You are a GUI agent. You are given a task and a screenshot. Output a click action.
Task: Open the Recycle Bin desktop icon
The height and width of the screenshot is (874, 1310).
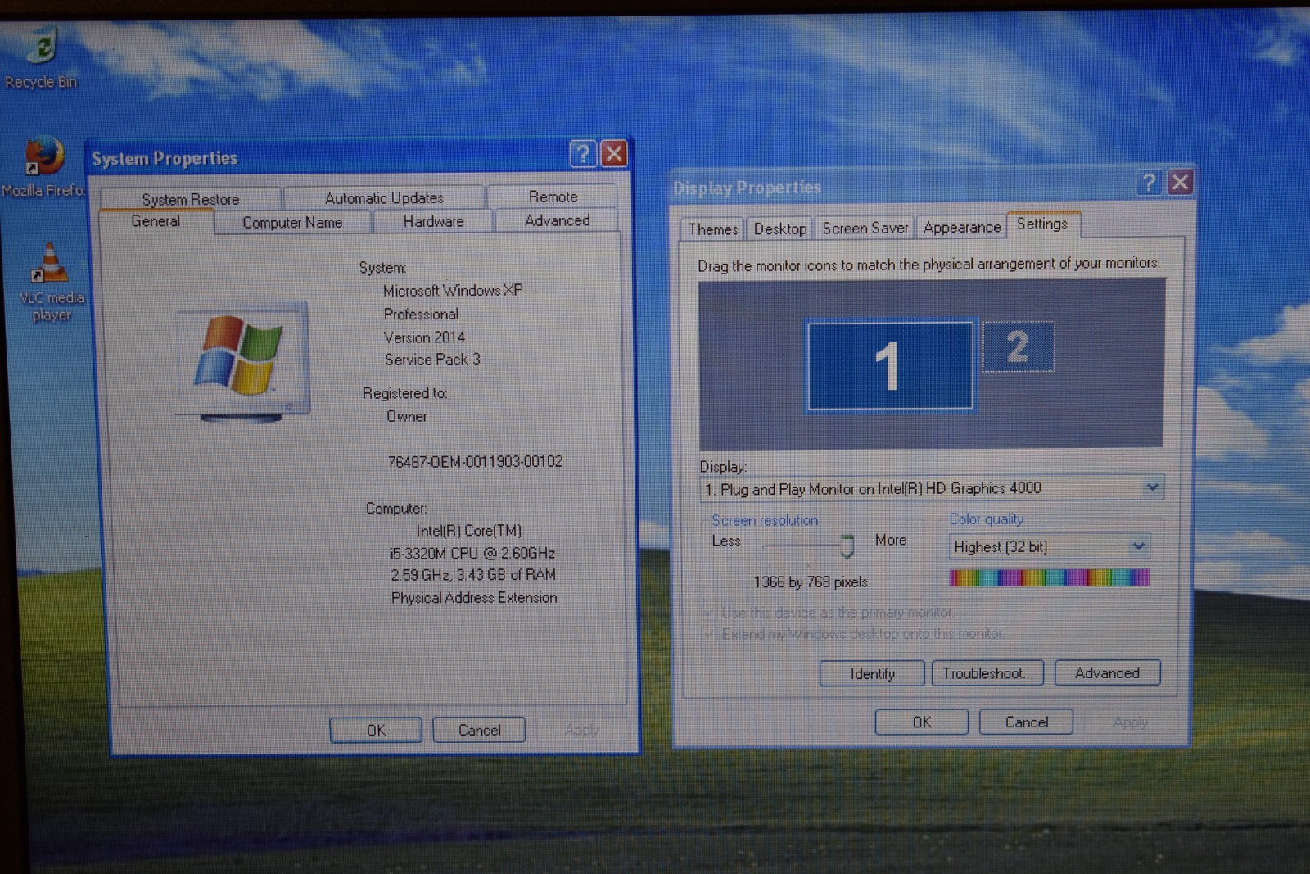[40, 57]
